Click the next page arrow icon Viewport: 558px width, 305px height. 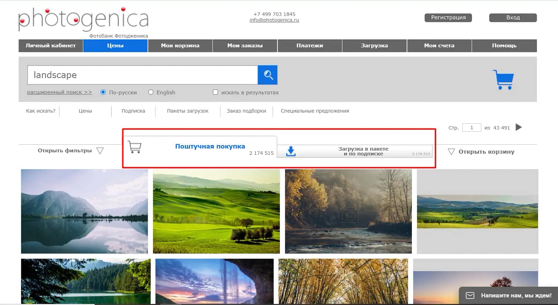click(x=519, y=127)
